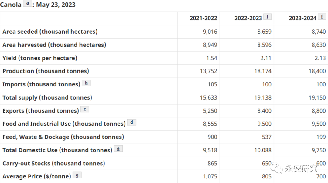Screen dimensions: 328x183
Task: Click the 2021-2022 column header
Action: click(203, 18)
